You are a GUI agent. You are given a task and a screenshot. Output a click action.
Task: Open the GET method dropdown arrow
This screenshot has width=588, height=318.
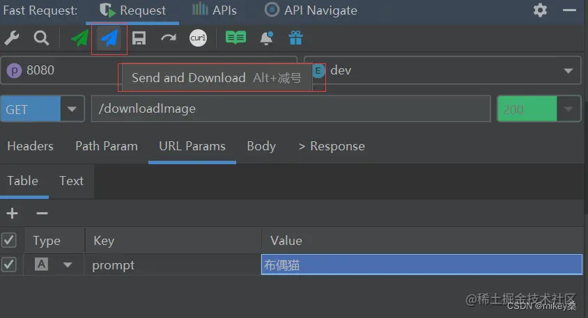click(x=72, y=109)
